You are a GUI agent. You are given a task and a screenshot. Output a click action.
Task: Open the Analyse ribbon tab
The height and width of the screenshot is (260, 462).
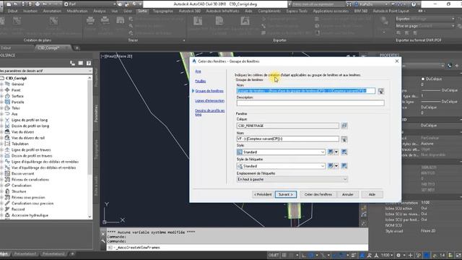click(x=100, y=11)
